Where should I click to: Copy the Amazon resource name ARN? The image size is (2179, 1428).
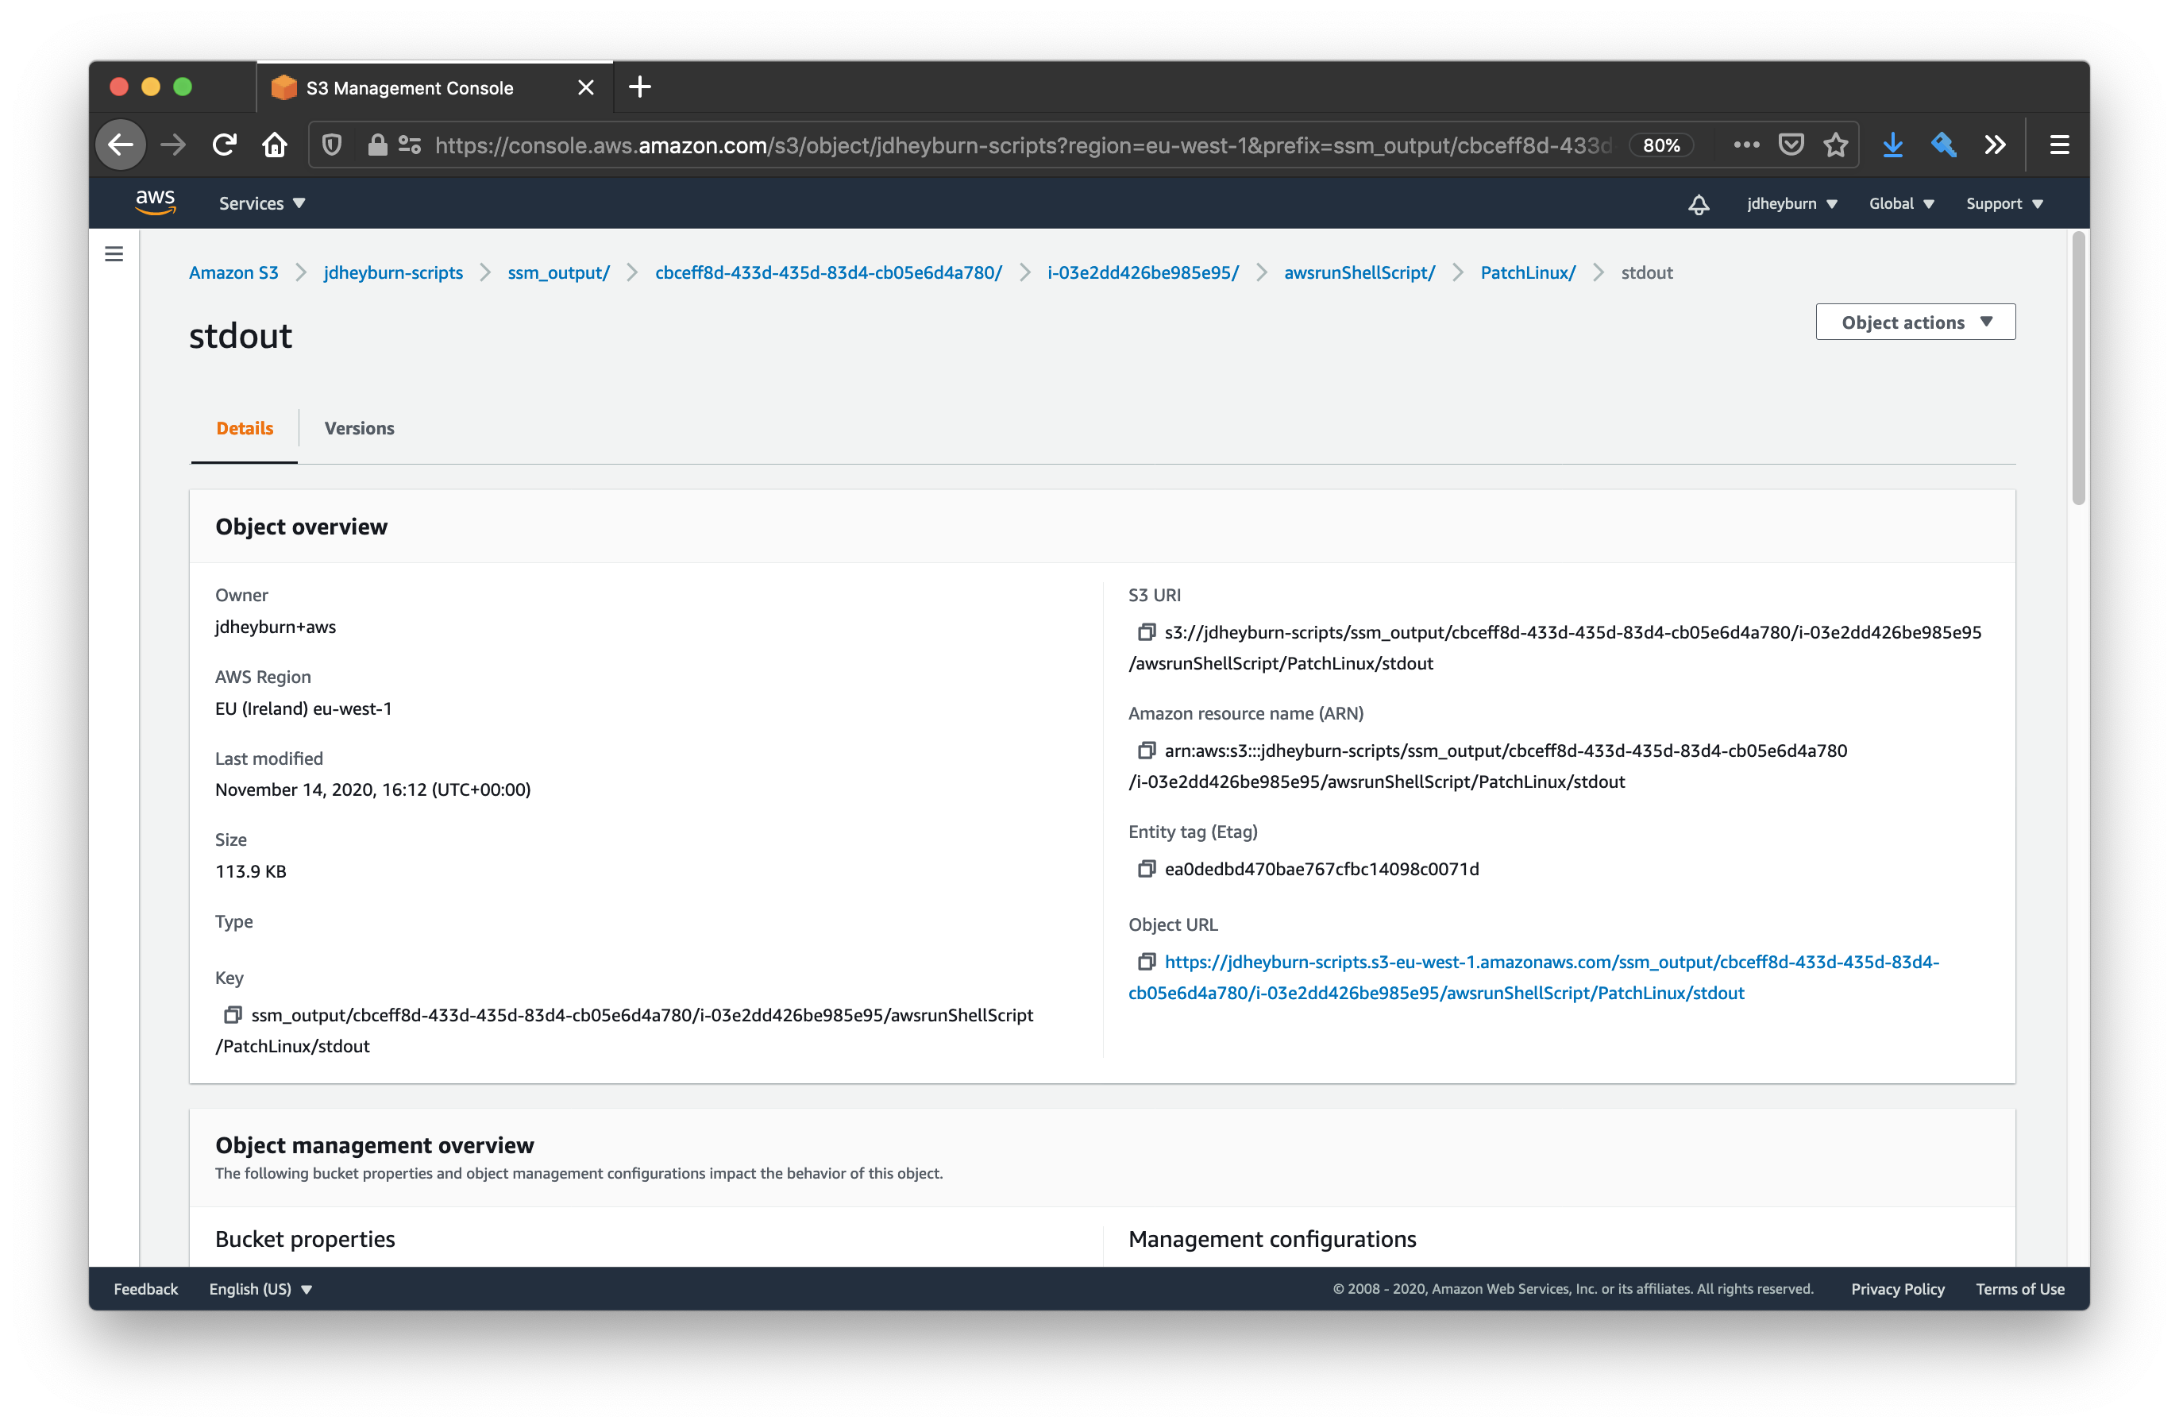pos(1145,751)
